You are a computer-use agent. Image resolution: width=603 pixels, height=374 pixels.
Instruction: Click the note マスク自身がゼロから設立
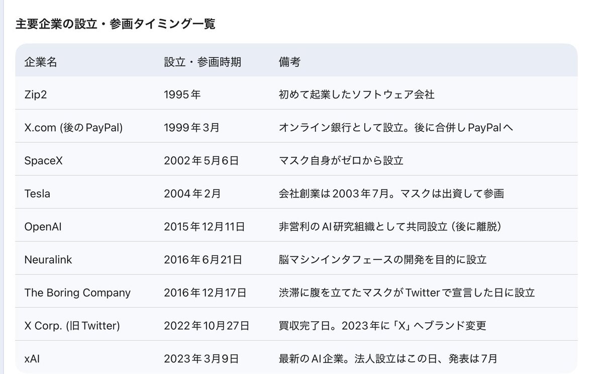[x=341, y=161]
